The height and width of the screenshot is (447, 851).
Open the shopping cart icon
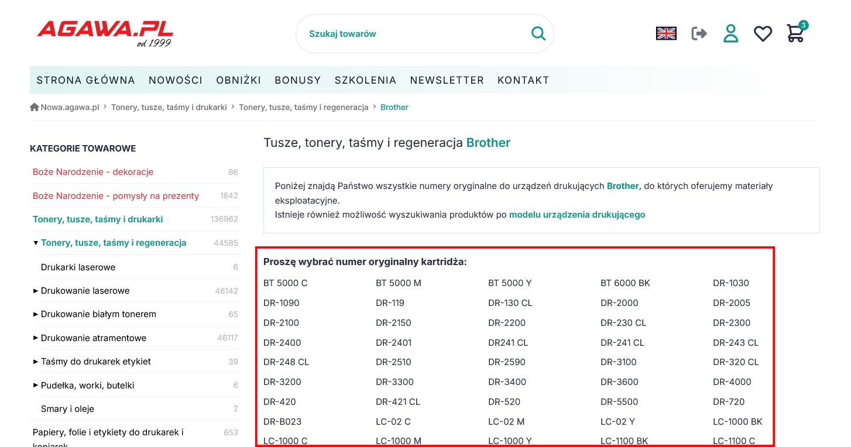pyautogui.click(x=795, y=33)
